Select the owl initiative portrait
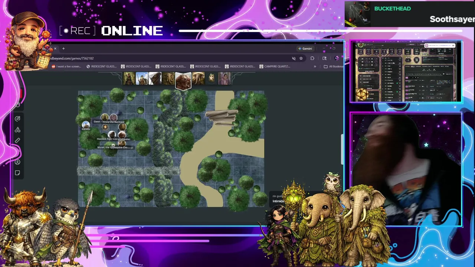Screen dimensions: 475x267 coord(212,78)
